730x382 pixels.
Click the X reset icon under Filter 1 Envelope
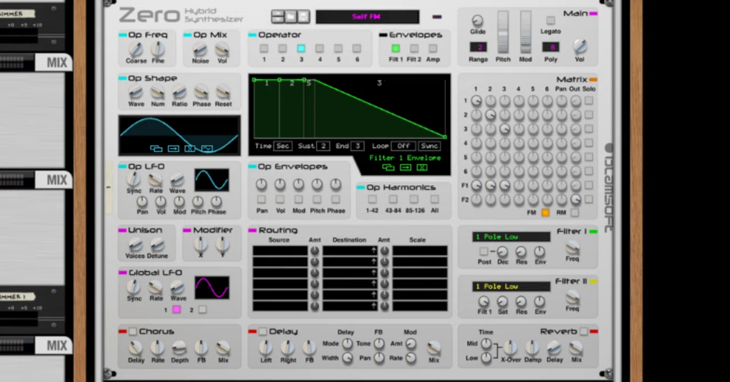[x=422, y=167]
